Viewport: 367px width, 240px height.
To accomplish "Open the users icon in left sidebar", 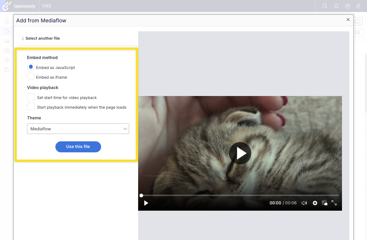I will pyautogui.click(x=7, y=51).
